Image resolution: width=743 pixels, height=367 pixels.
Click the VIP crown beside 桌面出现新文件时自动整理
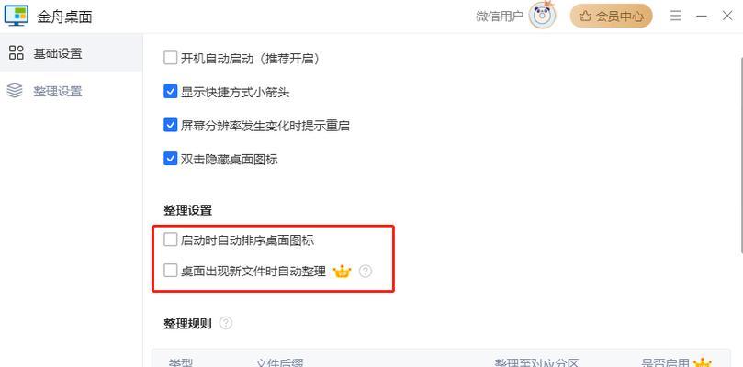coord(343,272)
